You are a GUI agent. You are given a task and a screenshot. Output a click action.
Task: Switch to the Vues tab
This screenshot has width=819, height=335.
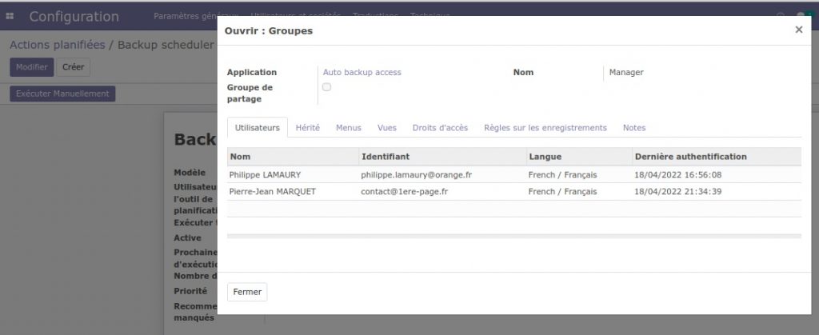(x=387, y=127)
